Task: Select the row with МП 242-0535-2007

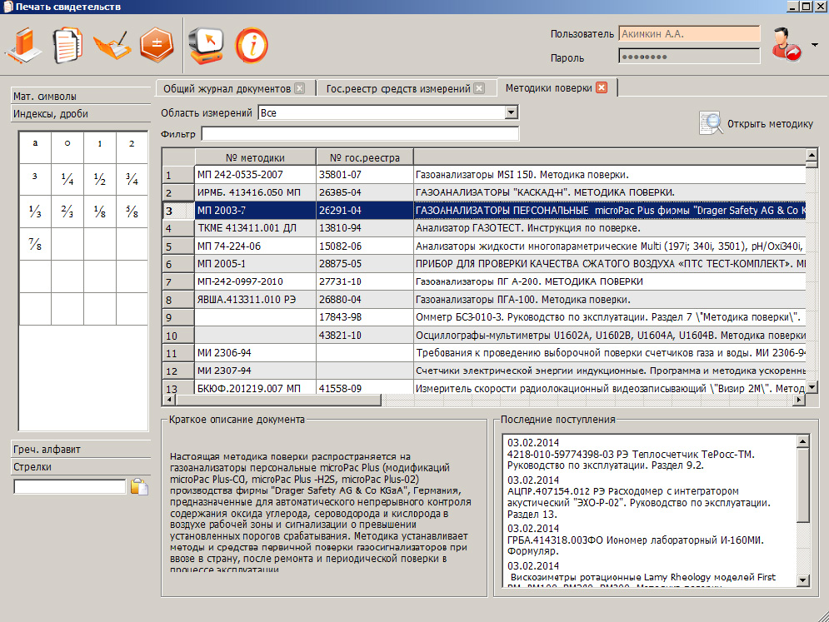Action: (x=255, y=175)
